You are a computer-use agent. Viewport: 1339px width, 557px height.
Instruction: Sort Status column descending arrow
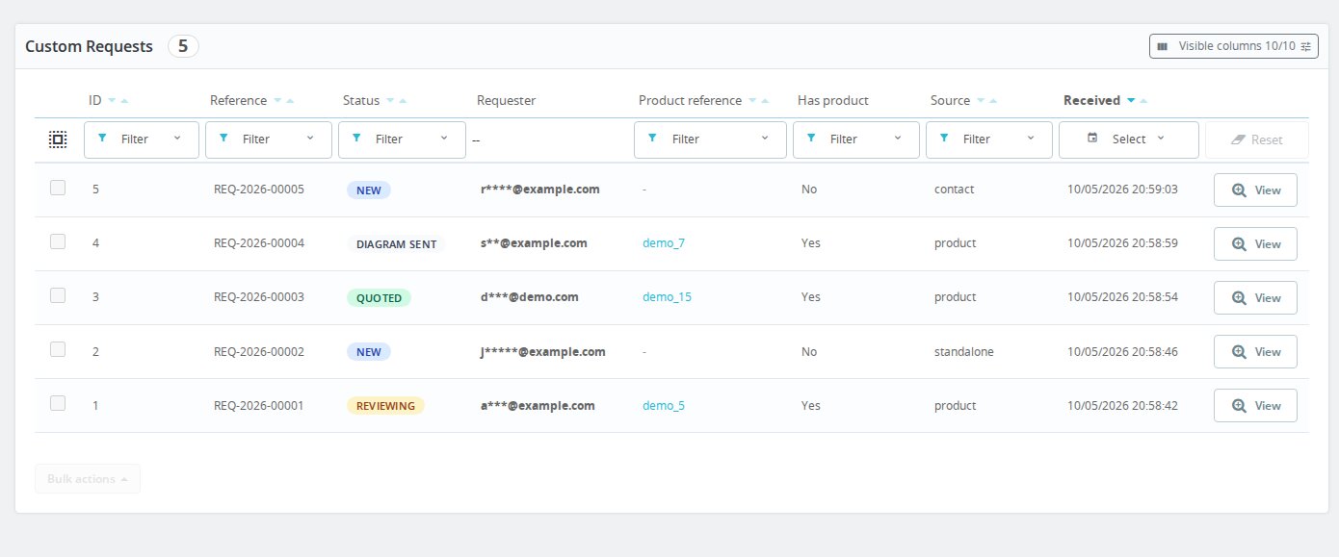point(390,101)
